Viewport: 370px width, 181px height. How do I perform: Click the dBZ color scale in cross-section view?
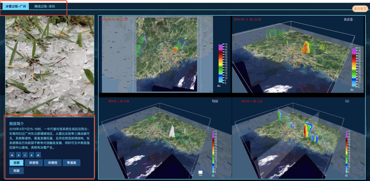[348, 153]
